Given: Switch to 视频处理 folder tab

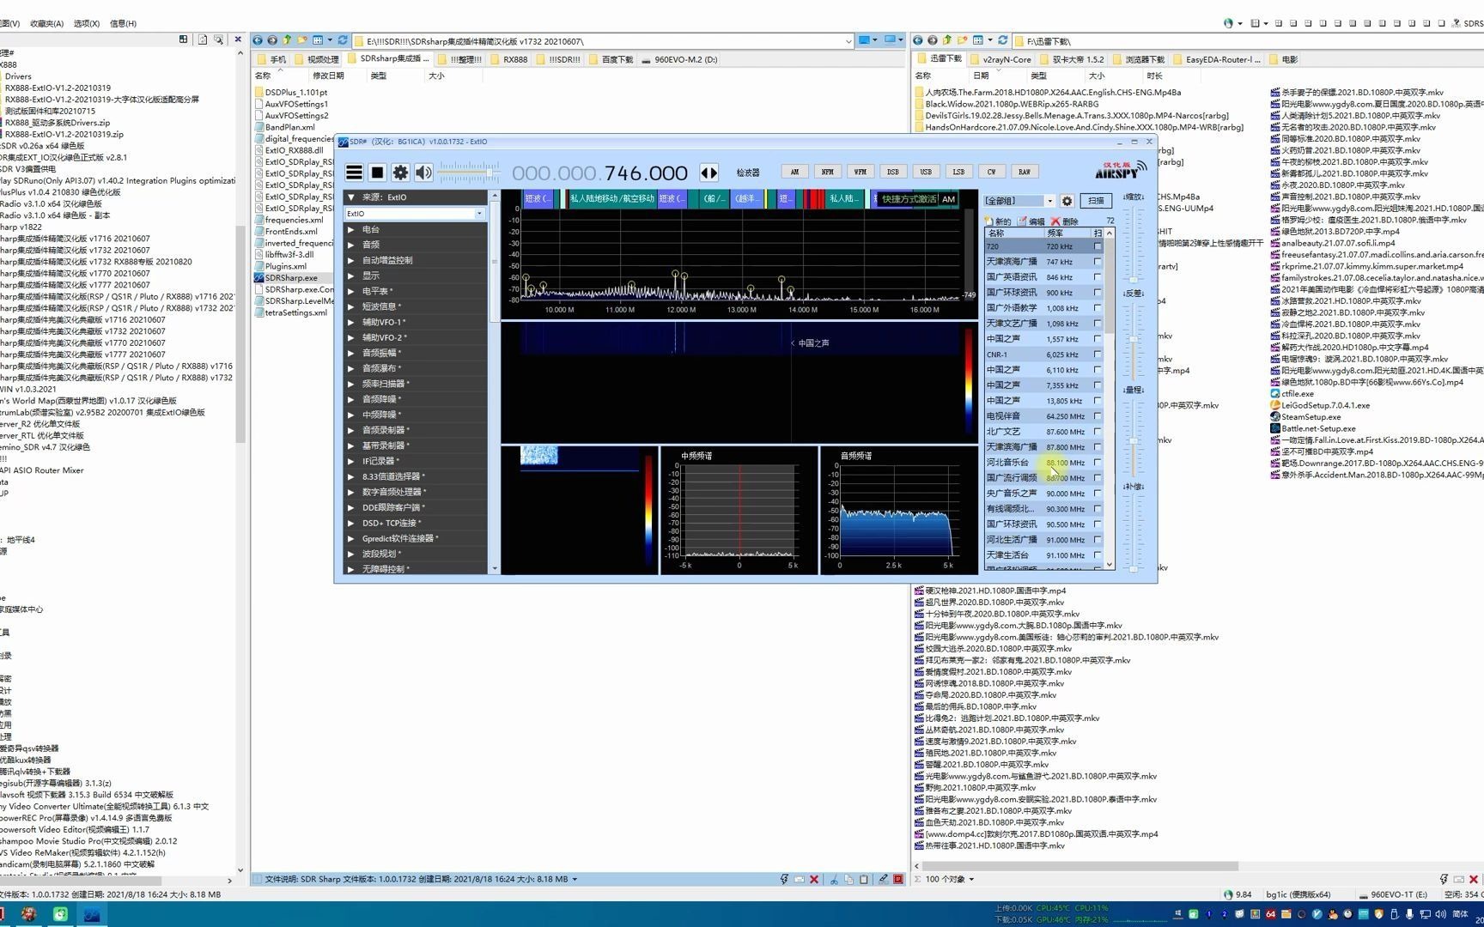Looking at the screenshot, I should pos(317,59).
